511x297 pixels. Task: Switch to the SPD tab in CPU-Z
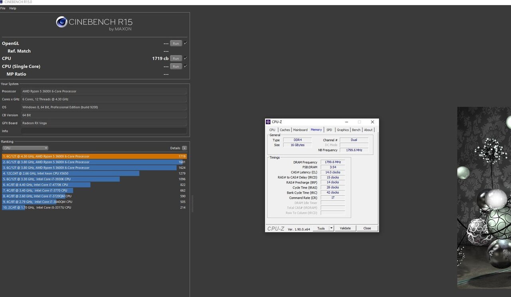pyautogui.click(x=329, y=130)
